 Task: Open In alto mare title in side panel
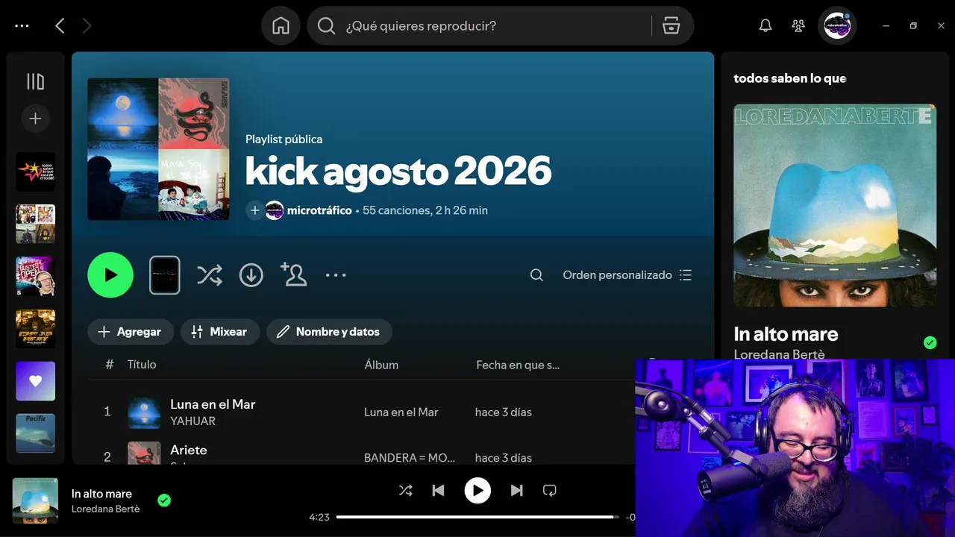[x=786, y=333]
